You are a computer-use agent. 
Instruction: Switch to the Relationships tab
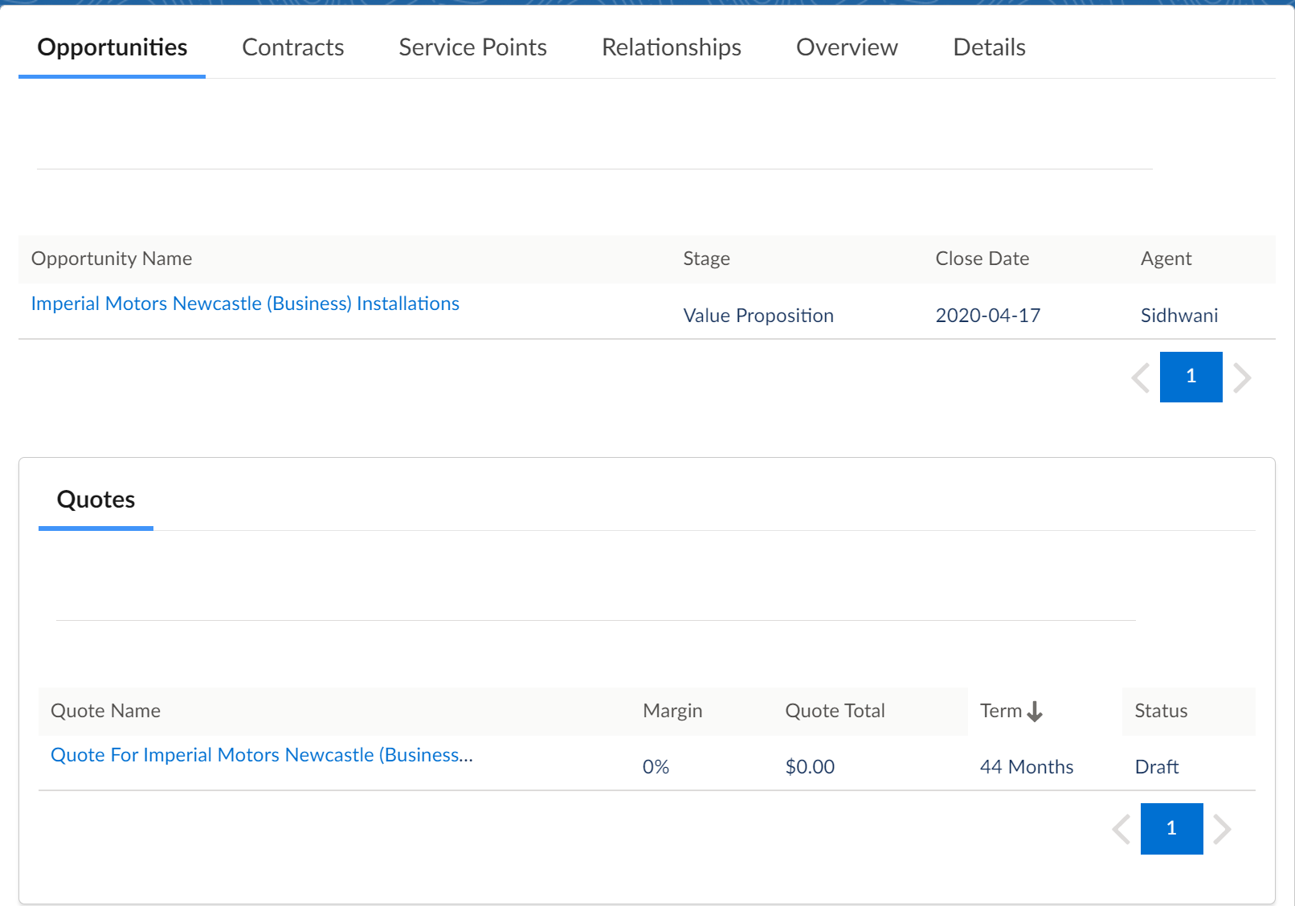click(x=672, y=47)
